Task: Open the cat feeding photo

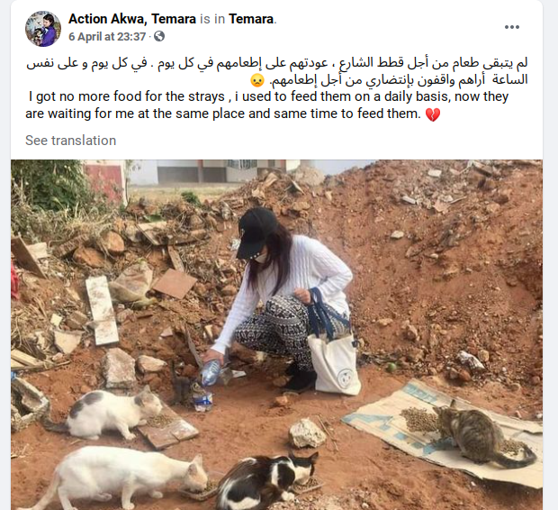Action: tap(276, 334)
